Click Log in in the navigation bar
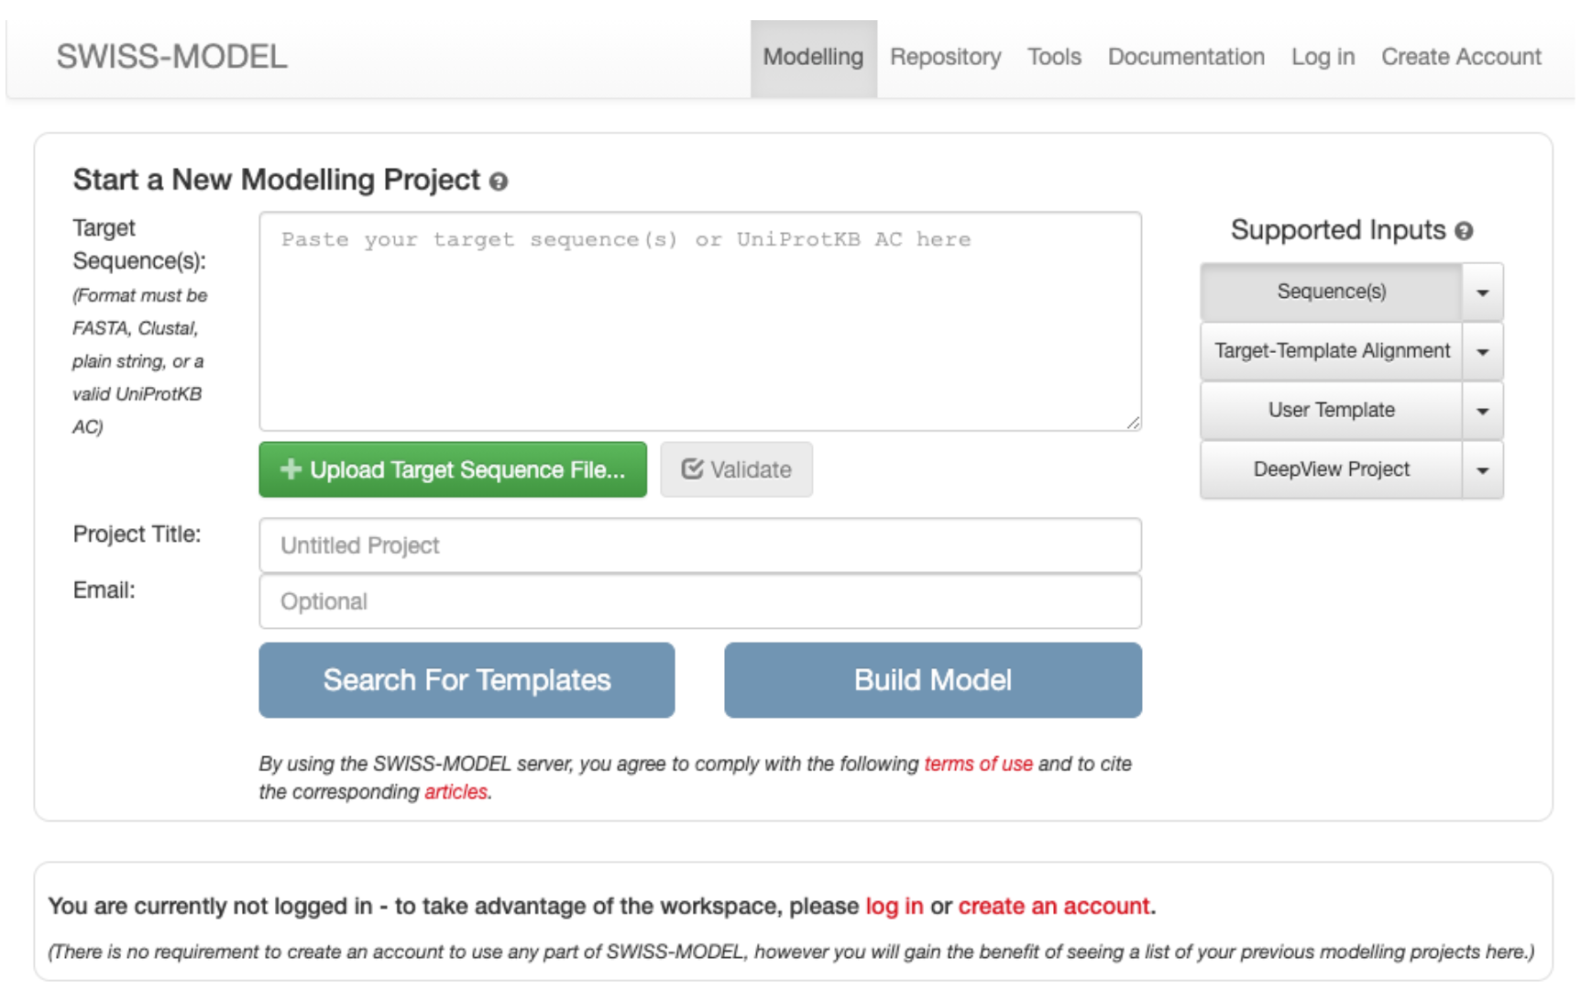Screen dimensions: 1581x991 [1323, 58]
